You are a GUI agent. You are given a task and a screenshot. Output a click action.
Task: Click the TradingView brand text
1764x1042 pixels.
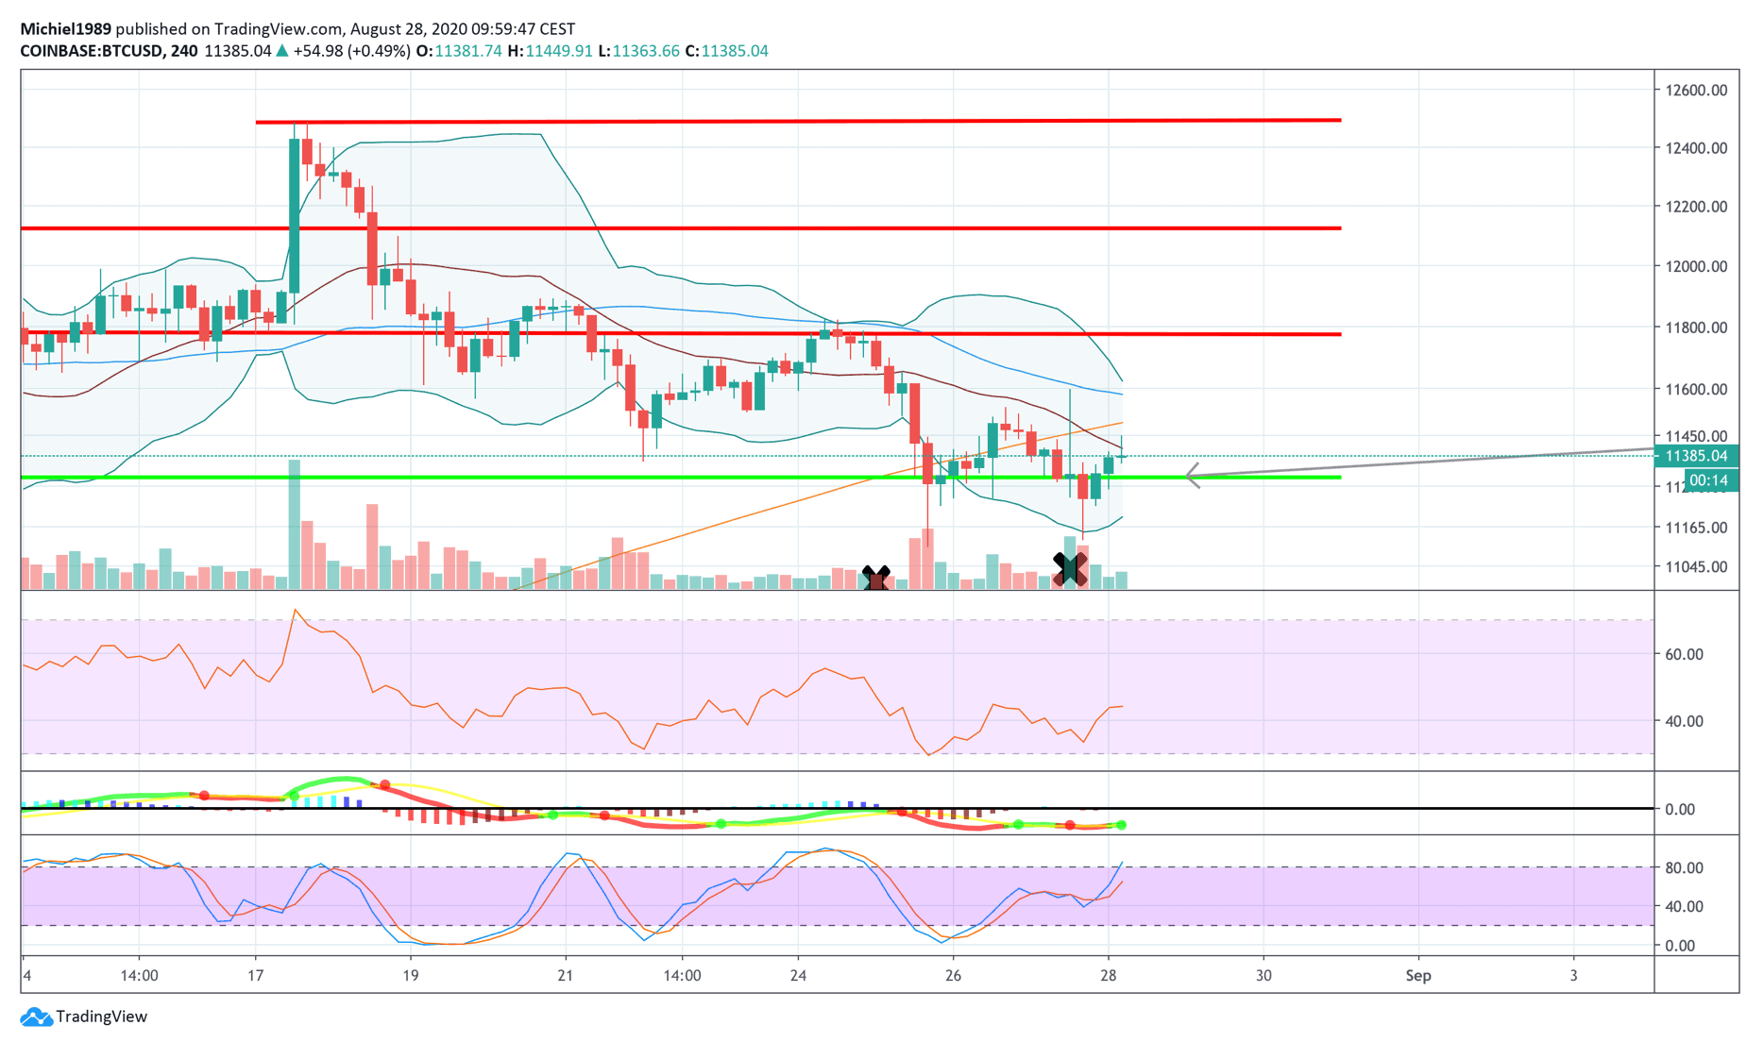coord(101,1017)
